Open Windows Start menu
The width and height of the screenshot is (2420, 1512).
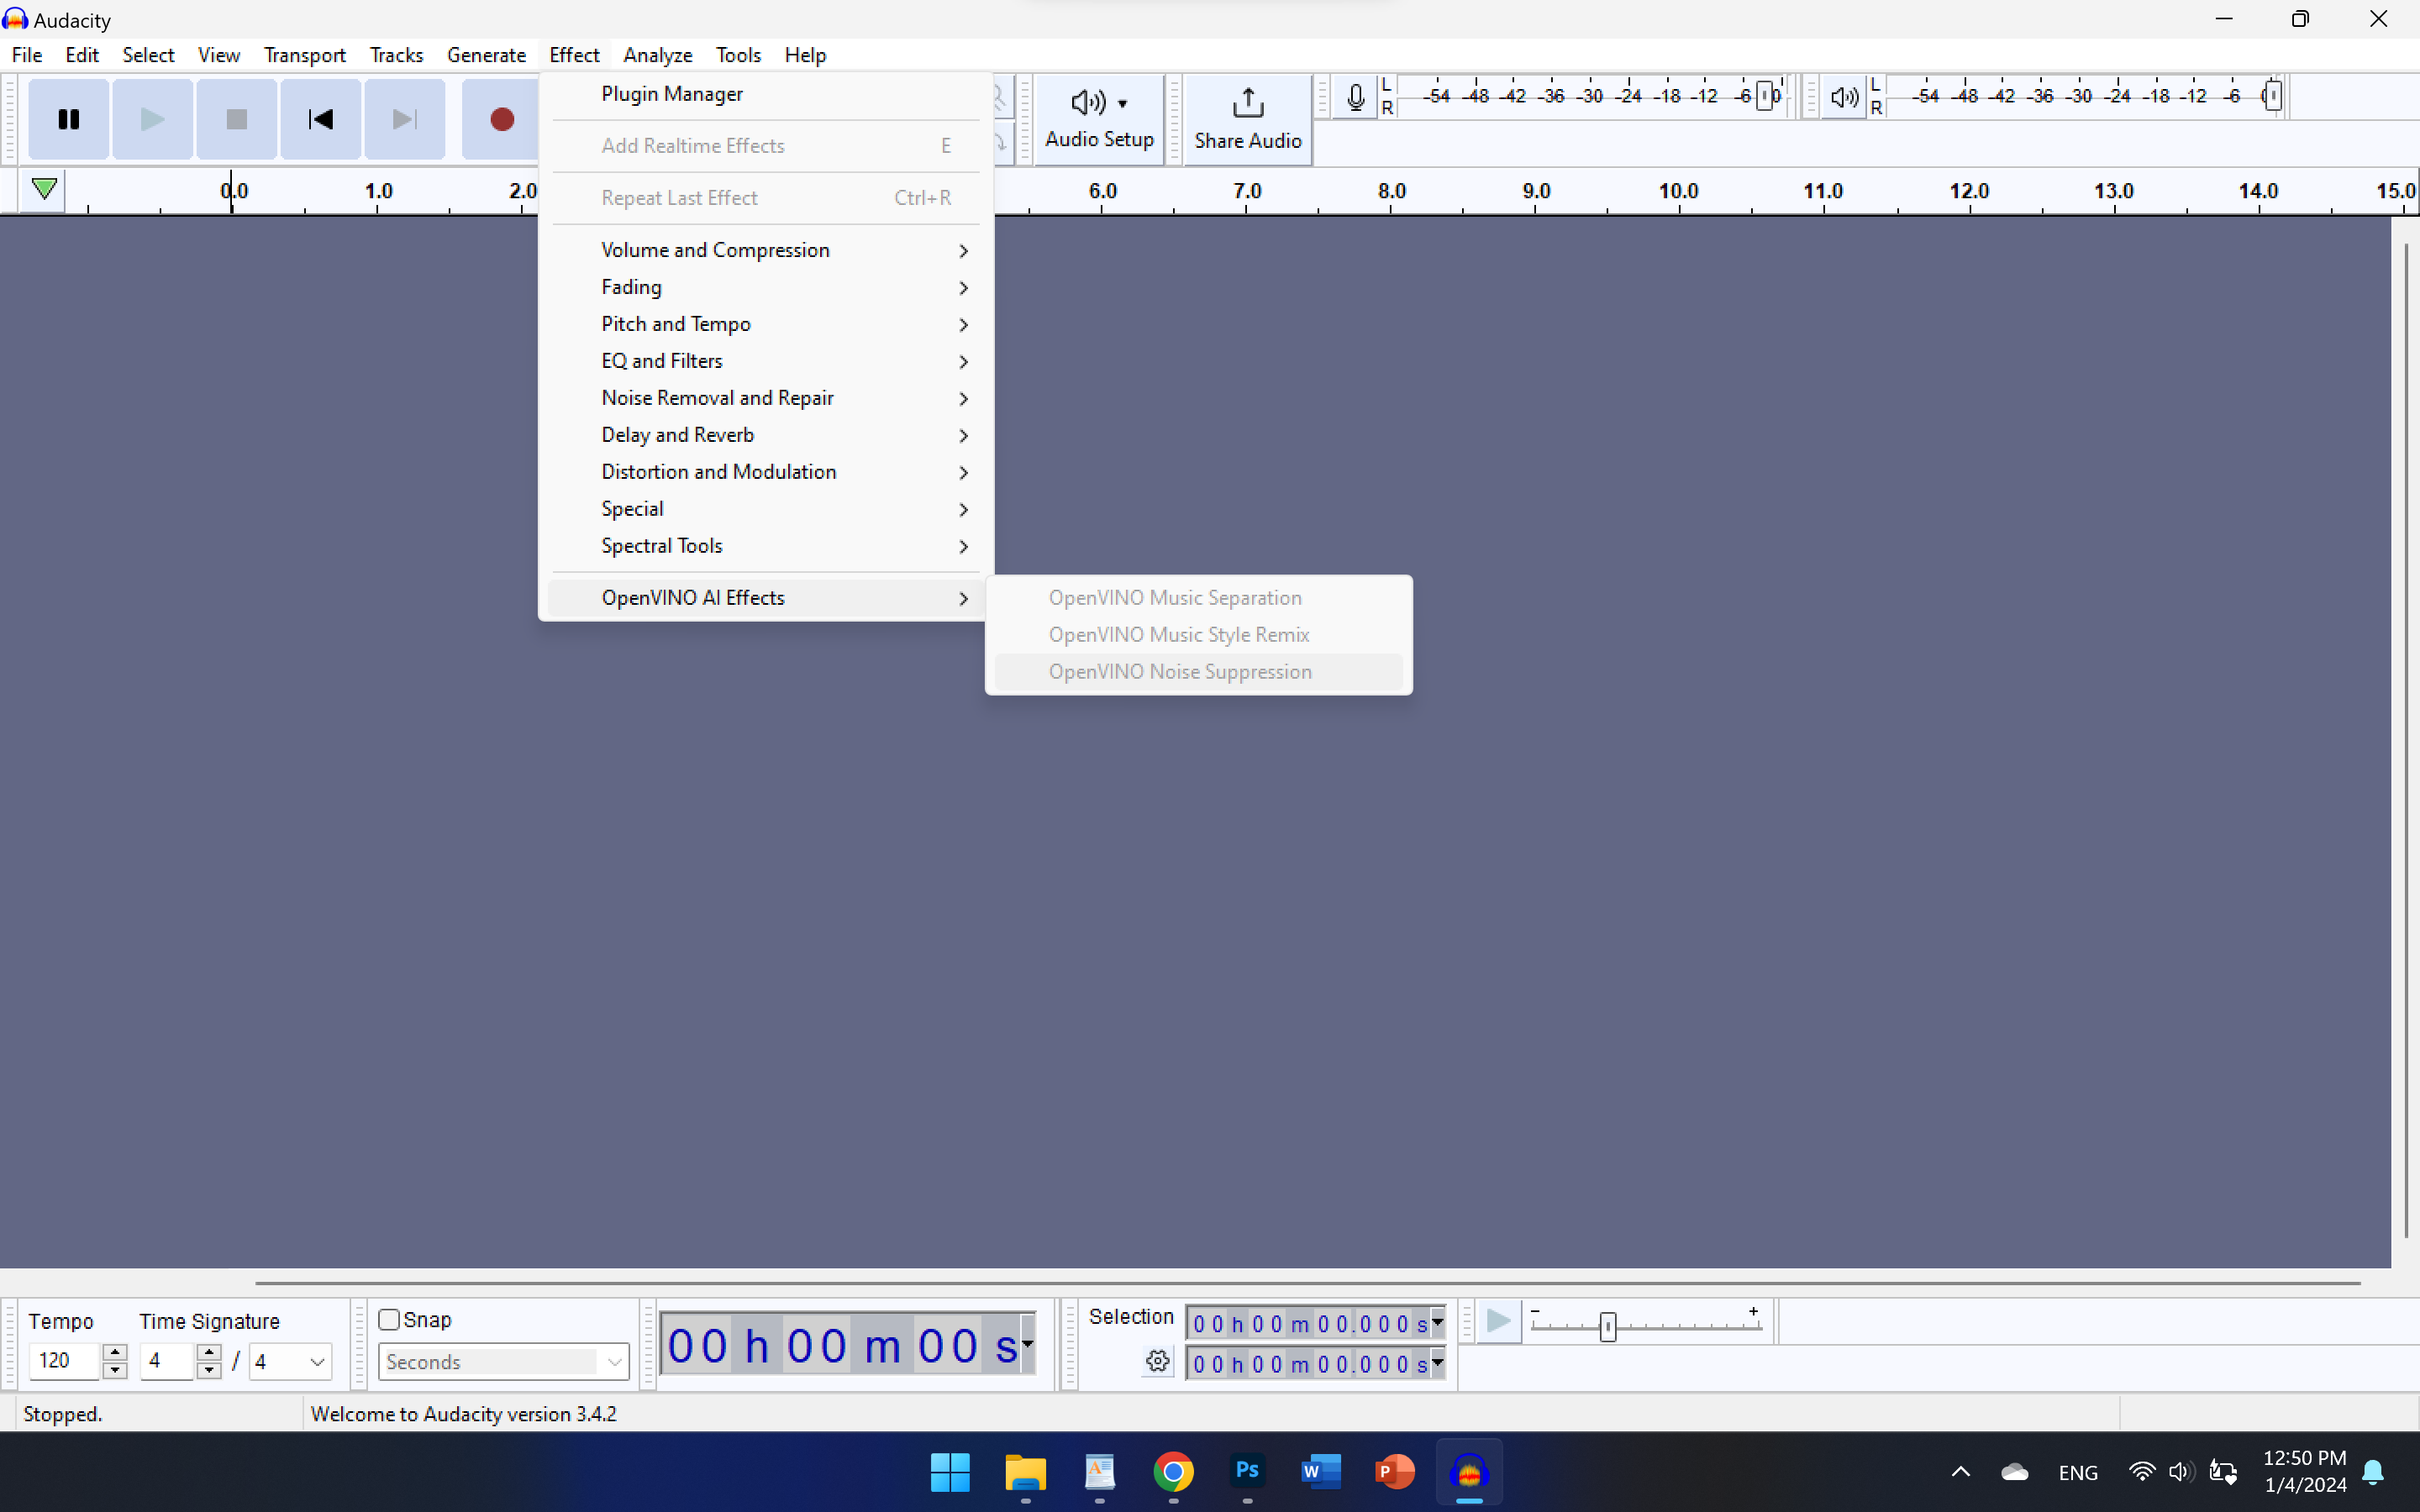click(x=950, y=1472)
